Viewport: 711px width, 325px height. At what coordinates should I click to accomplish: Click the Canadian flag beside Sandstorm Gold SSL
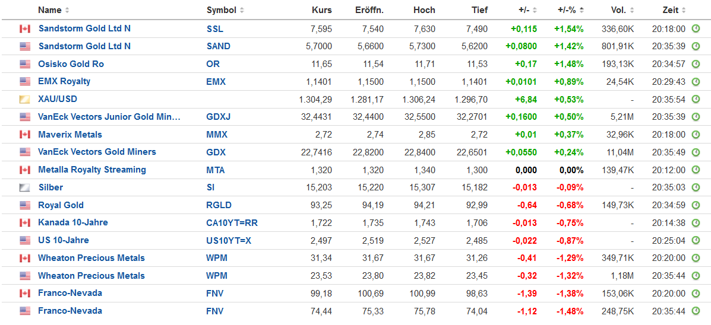point(25,28)
